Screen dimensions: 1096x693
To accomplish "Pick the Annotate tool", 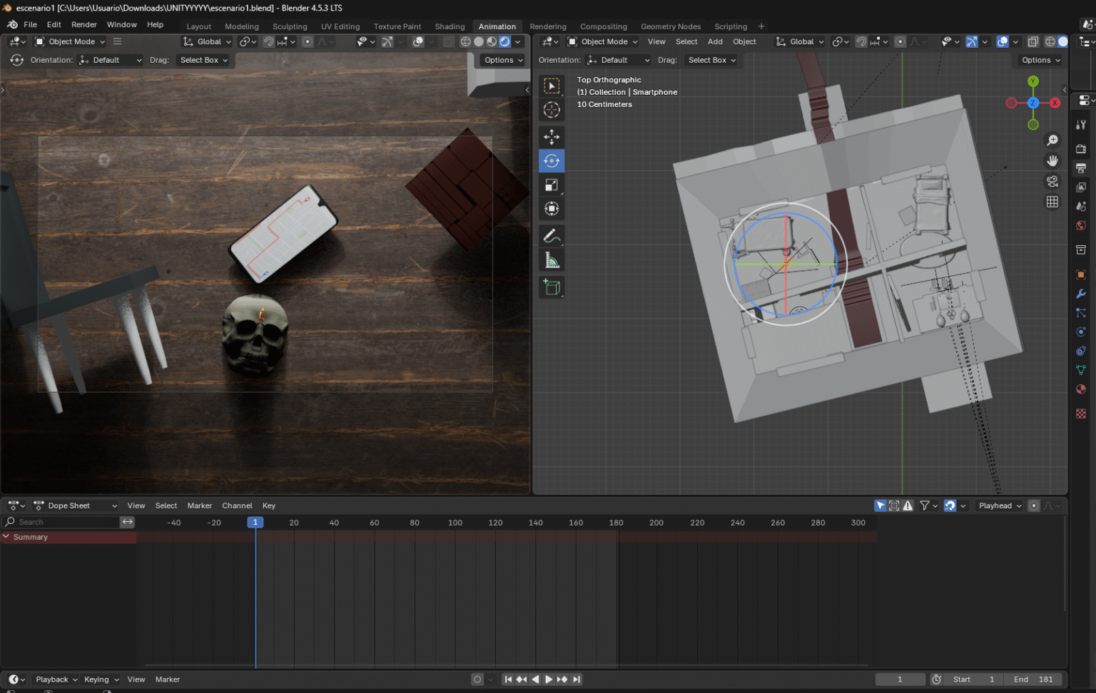I will [552, 235].
